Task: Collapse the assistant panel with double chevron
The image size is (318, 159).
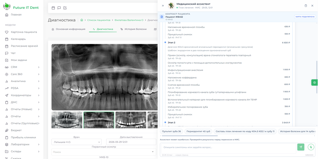Action: coord(163,6)
